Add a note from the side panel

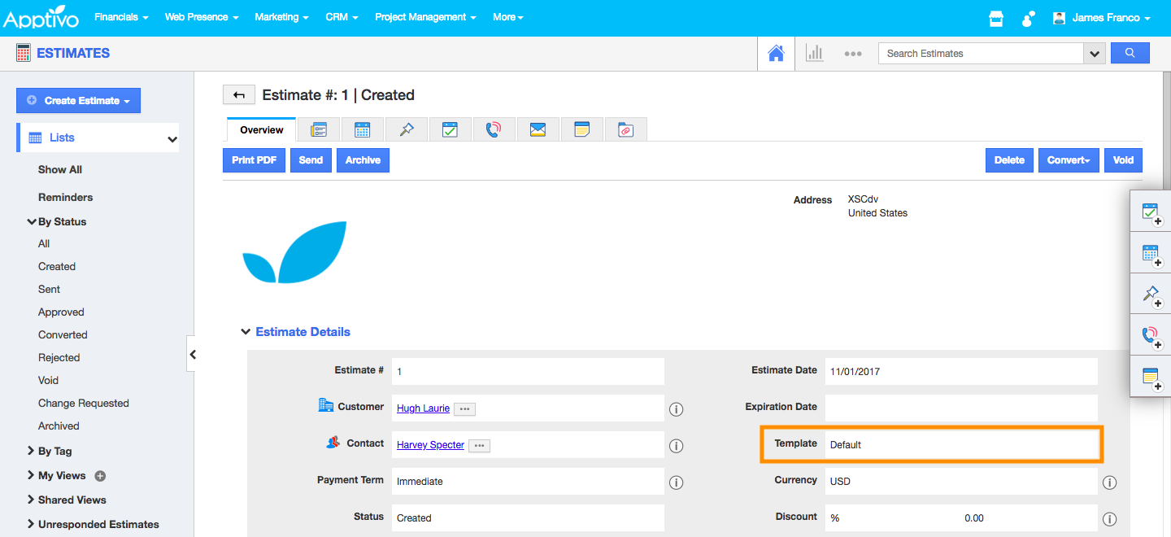1151,378
